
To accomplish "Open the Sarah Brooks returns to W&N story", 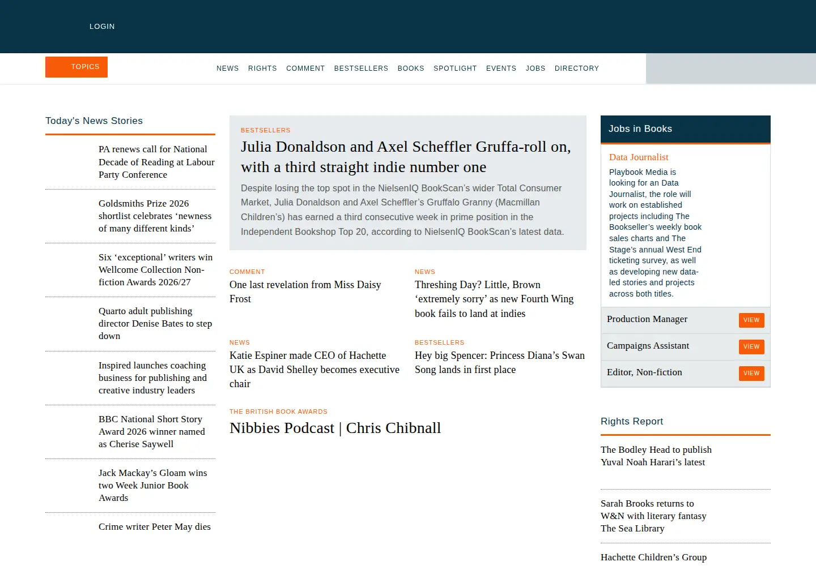I will click(x=653, y=516).
